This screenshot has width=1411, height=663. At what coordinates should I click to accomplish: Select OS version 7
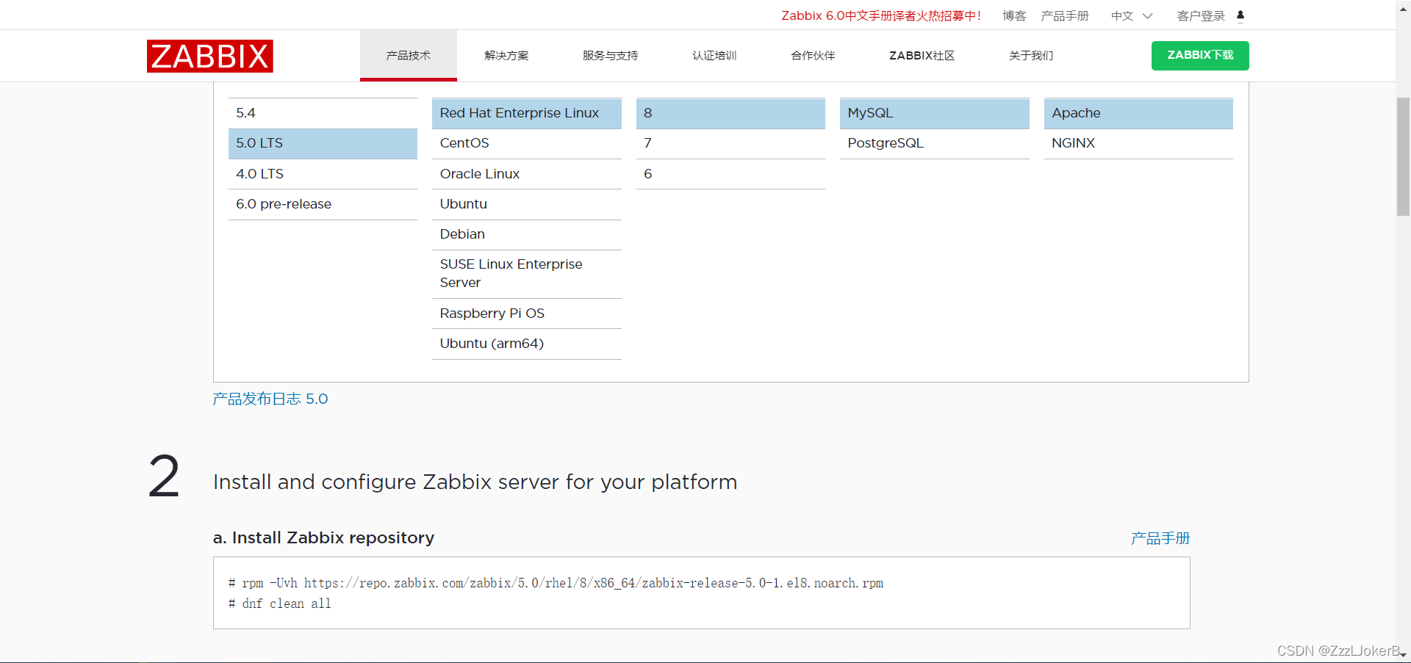click(730, 143)
